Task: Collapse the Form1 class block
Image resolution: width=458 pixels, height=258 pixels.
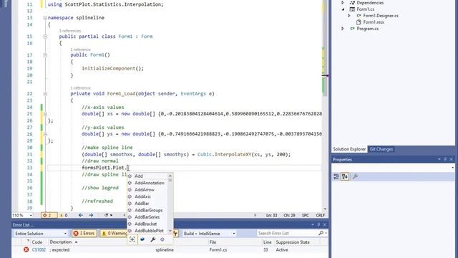Action: (x=45, y=37)
